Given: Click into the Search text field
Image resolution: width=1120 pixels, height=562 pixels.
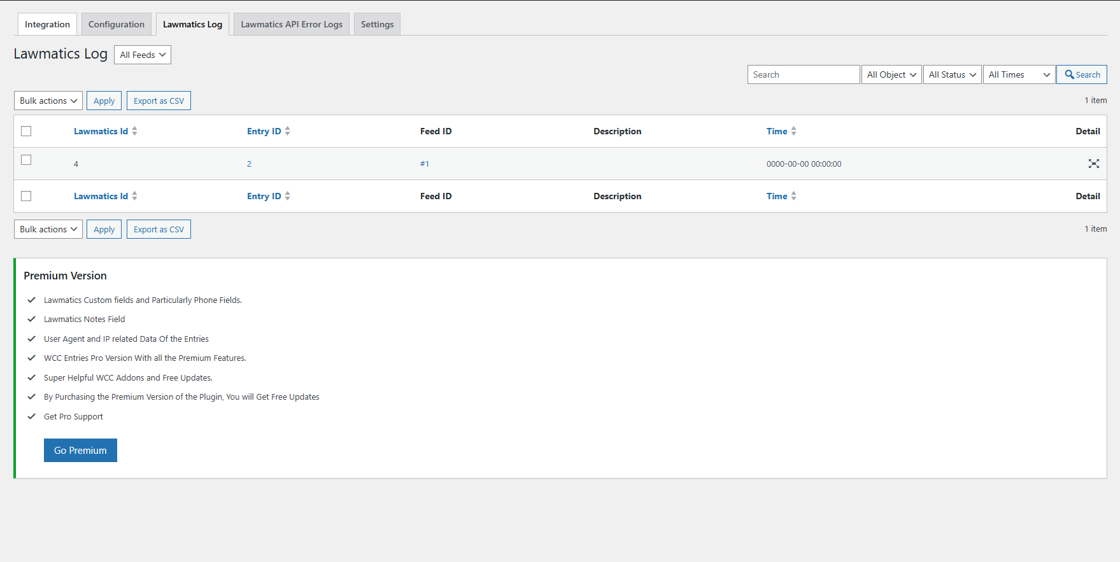Looking at the screenshot, I should [x=803, y=74].
